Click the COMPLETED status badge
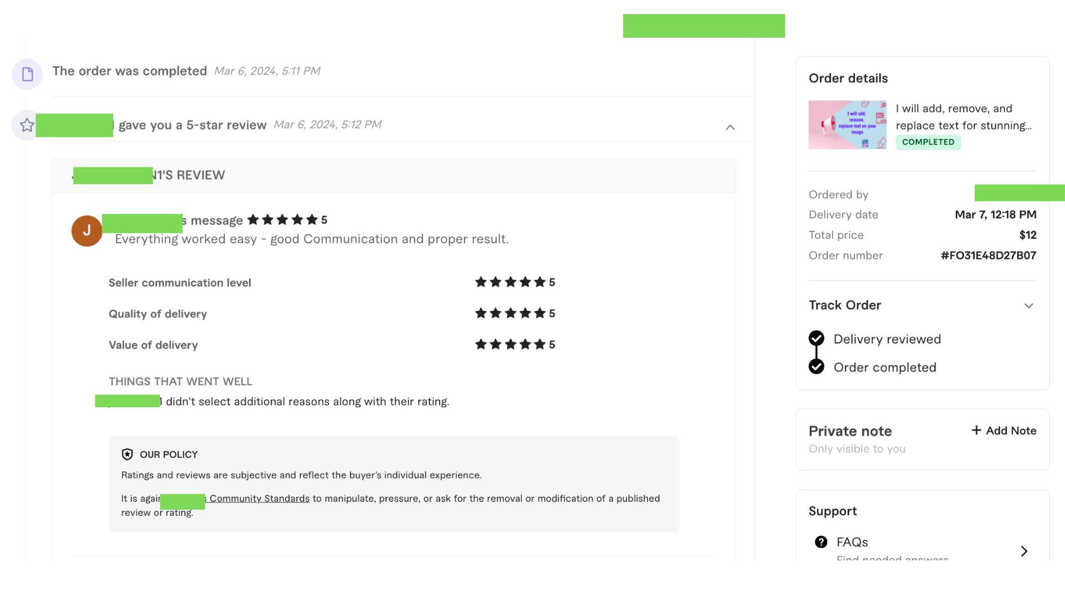 point(928,142)
